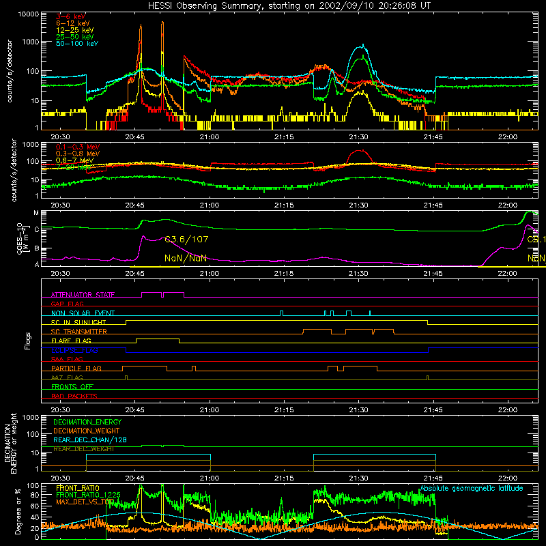Click the Absolute geomagnetic latitude label
Image resolution: width=546 pixels, height=546 pixels.
(x=472, y=489)
